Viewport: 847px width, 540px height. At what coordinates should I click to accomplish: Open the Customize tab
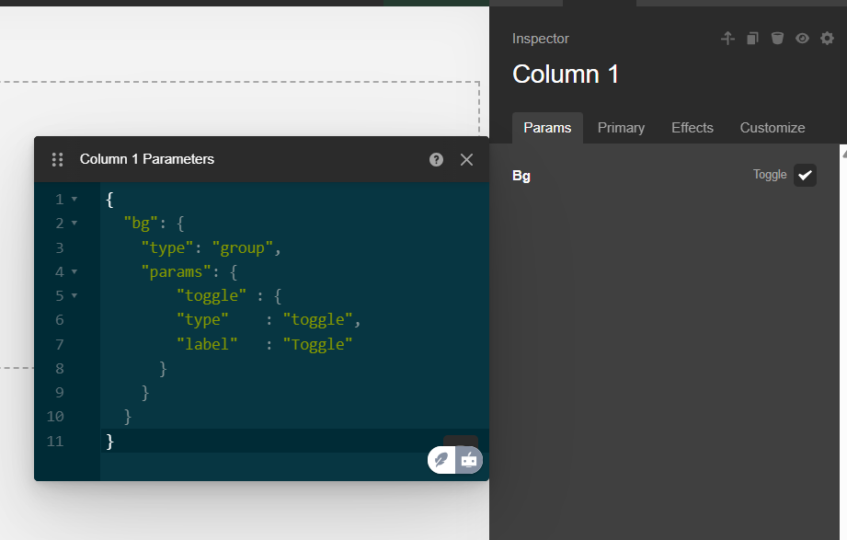[773, 128]
